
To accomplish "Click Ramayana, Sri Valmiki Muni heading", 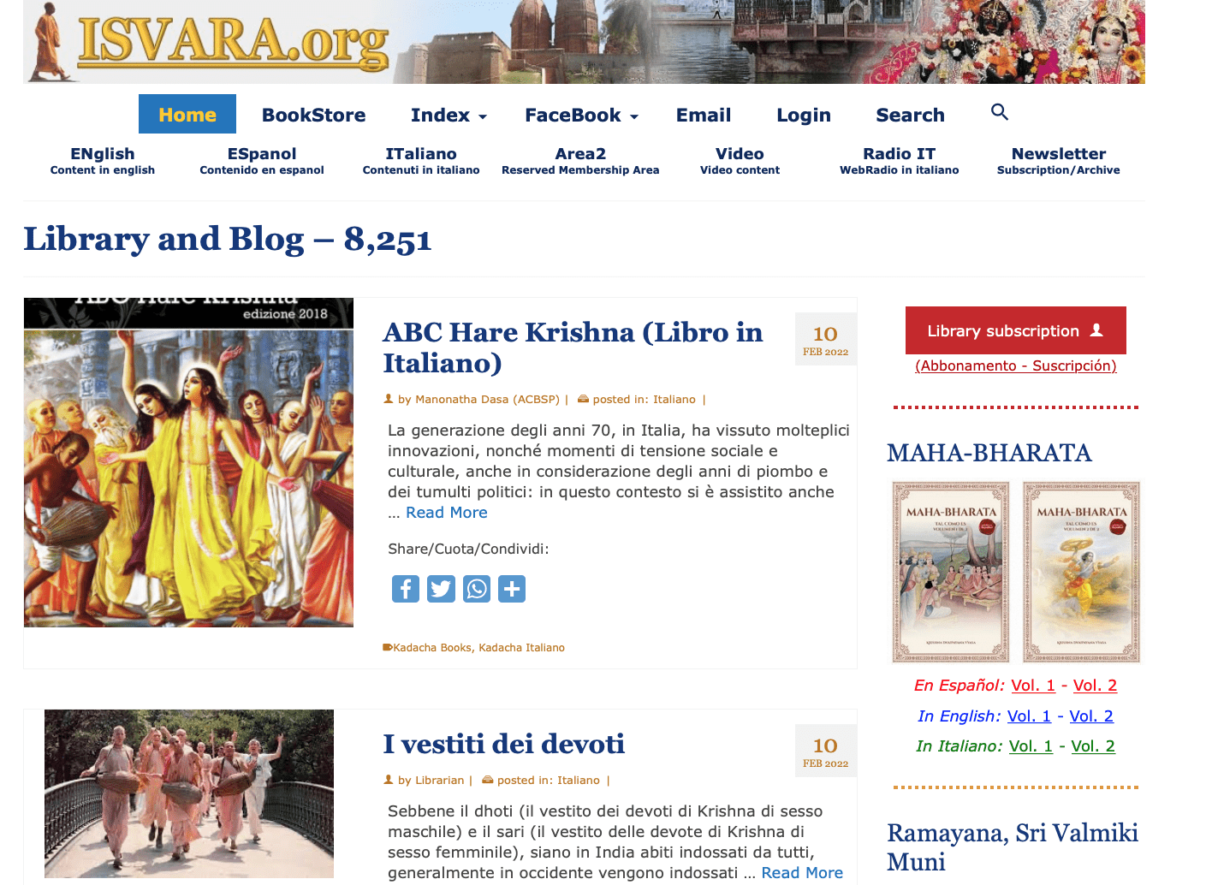I will point(1013,847).
